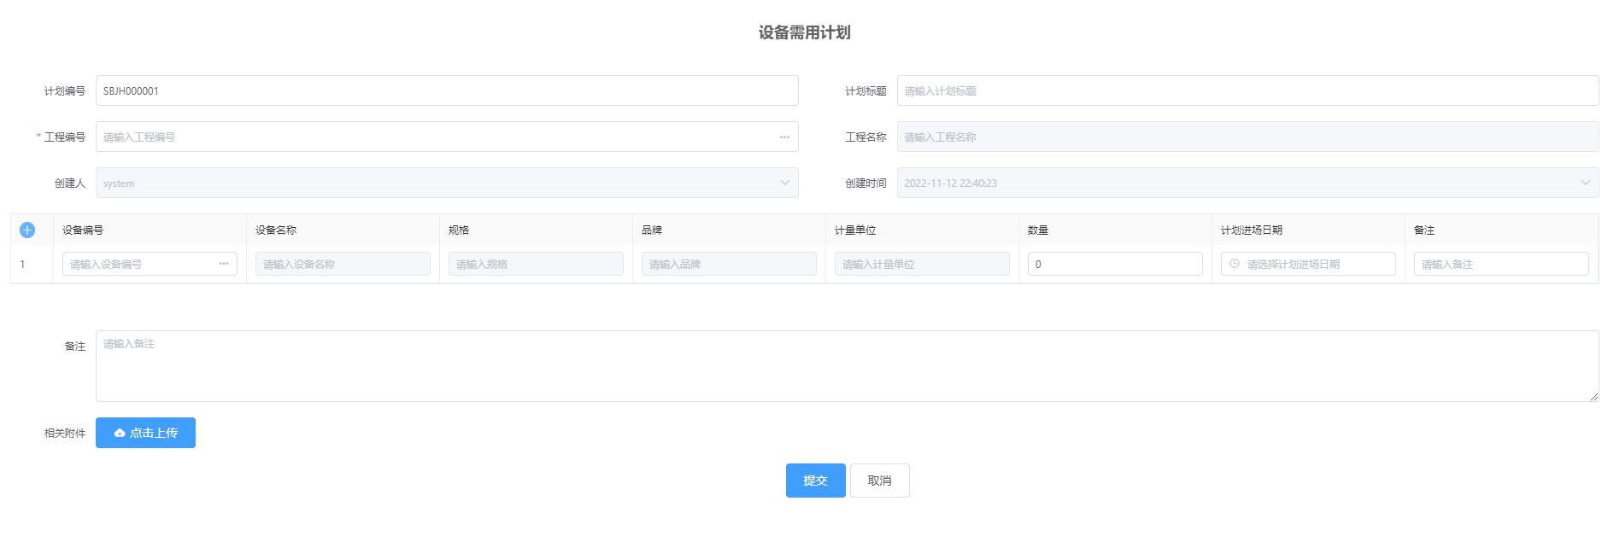
Task: Click the 品牌 cell input in row 1
Action: (x=729, y=264)
